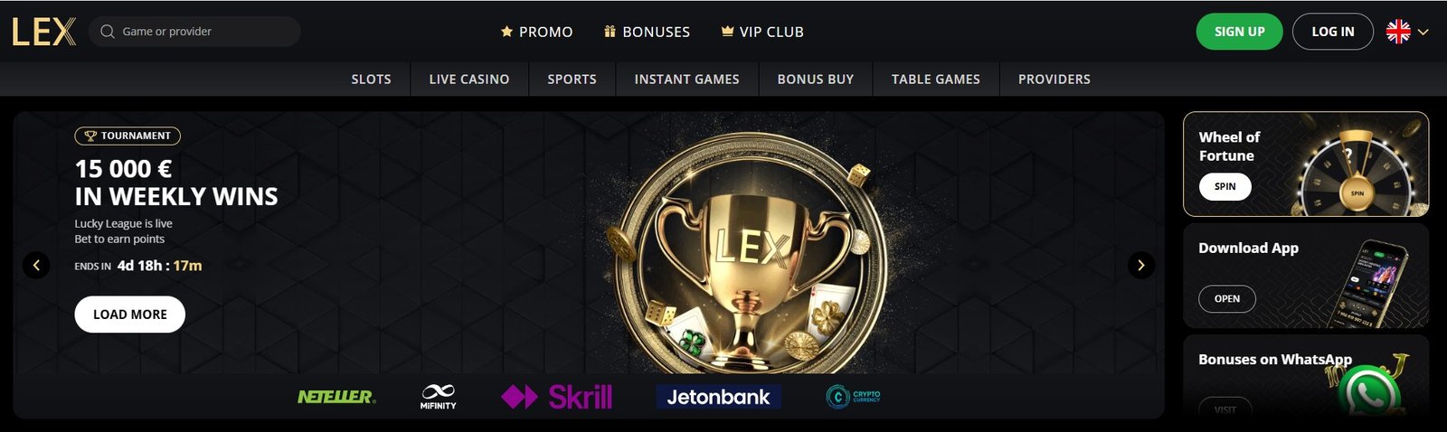This screenshot has width=1447, height=432.
Task: Click SPIN on Wheel of Fortune
Action: point(1225,186)
